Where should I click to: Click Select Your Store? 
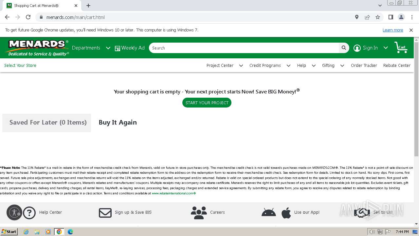[x=20, y=66]
